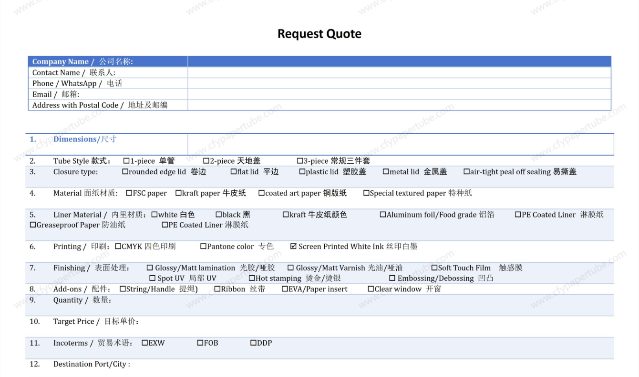Check the Greaseproof Paper liner option
The height and width of the screenshot is (377, 639).
(33, 225)
